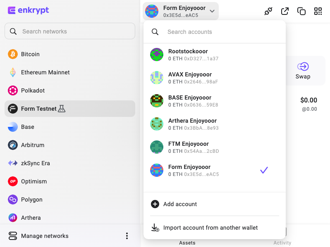Image resolution: width=330 pixels, height=247 pixels.
Task: Select the Arbitrum network icon
Action: tap(13, 145)
